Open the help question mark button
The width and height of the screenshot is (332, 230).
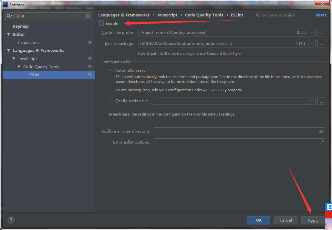point(11,220)
